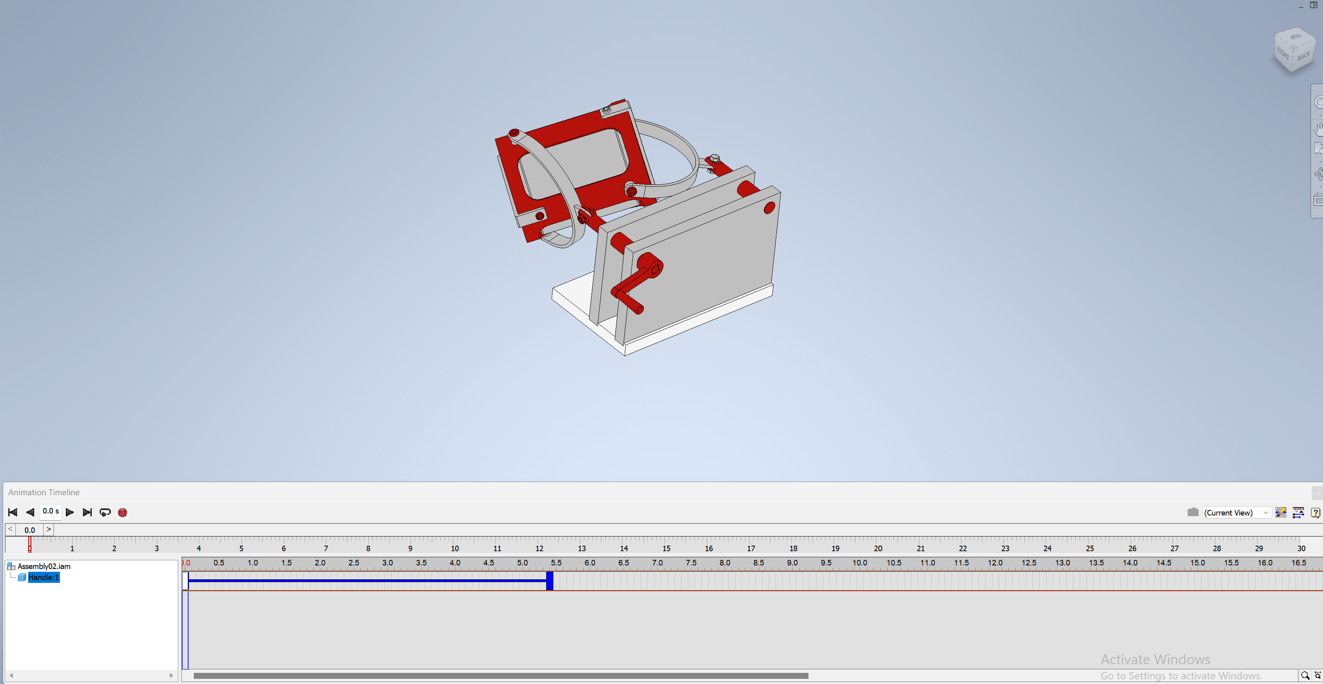The height and width of the screenshot is (684, 1323).
Task: Enable looped animation playback
Action: pyautogui.click(x=105, y=512)
